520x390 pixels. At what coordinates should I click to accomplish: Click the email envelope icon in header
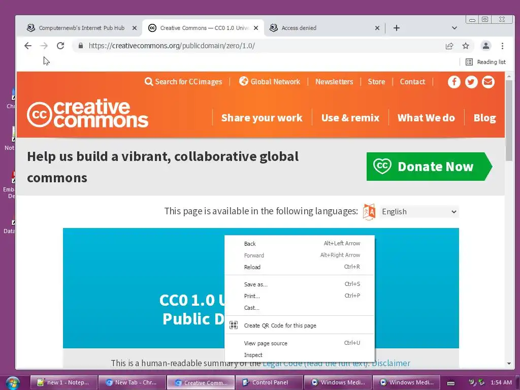click(488, 82)
